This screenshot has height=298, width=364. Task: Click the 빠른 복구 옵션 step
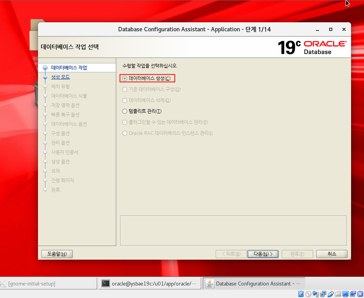point(65,115)
